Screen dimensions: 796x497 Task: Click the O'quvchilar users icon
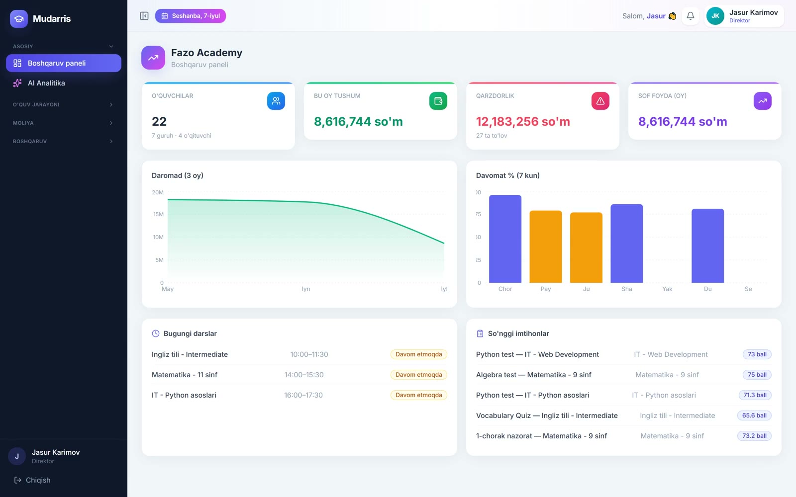click(x=276, y=101)
